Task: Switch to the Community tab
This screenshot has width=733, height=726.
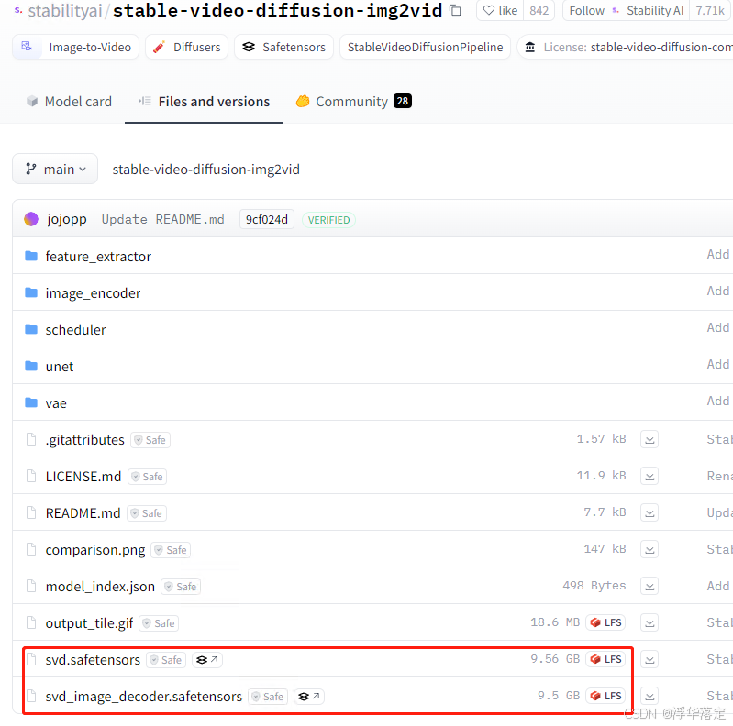Action: click(354, 102)
